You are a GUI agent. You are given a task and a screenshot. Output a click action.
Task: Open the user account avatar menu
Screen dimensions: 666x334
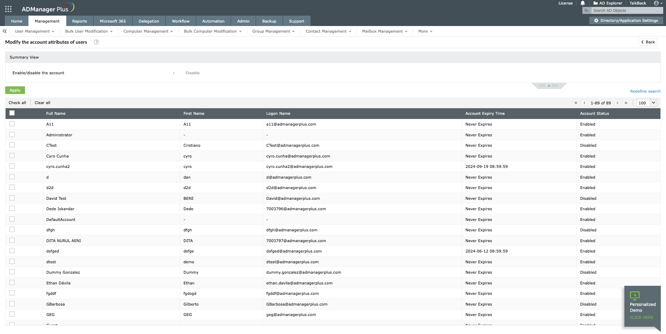point(658,3)
